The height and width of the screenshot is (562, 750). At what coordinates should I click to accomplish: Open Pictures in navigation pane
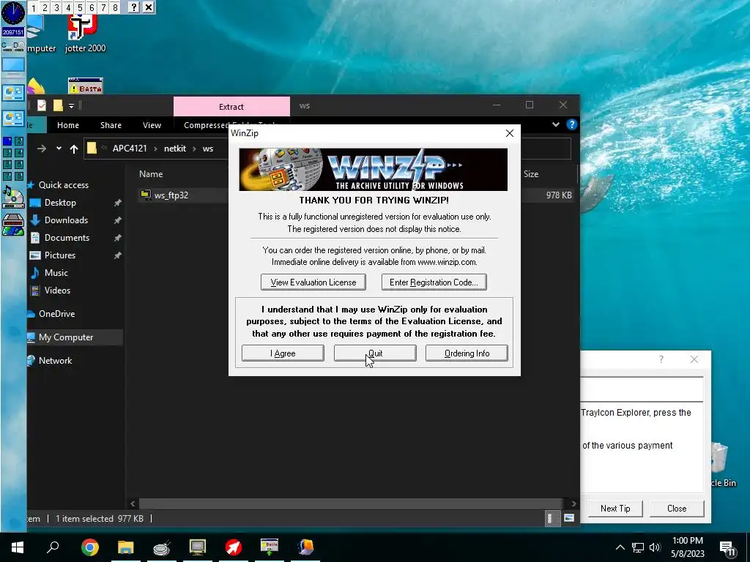[x=60, y=255]
